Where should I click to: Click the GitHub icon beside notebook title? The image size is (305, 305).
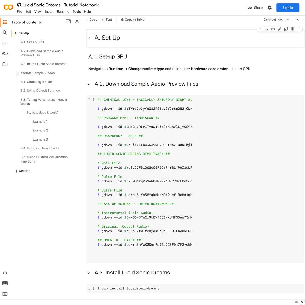[x=19, y=5]
